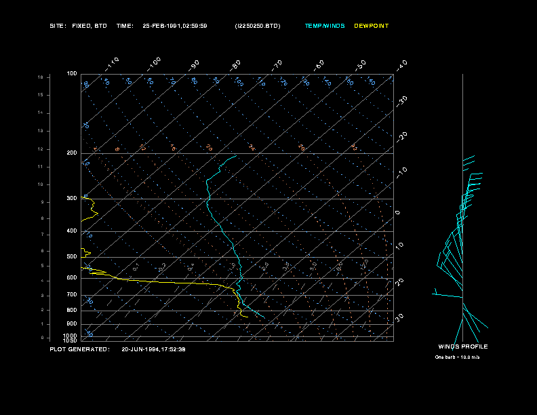
Task: Click the "PLOT GENERATED:" footer label
Action: pyautogui.click(x=80, y=349)
